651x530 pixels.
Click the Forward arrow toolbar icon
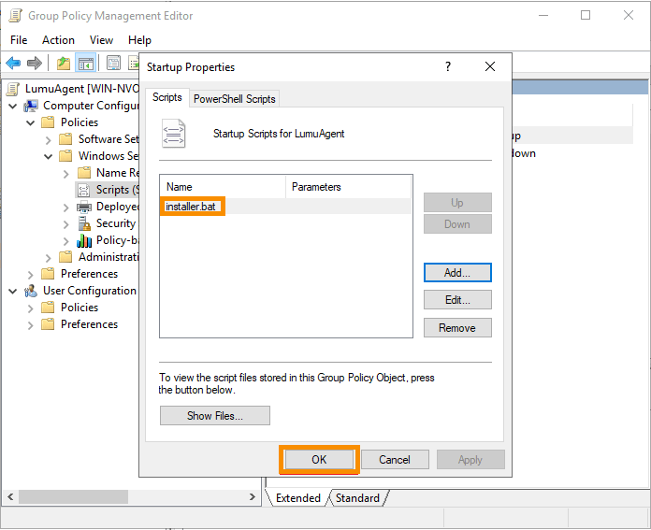[x=35, y=63]
